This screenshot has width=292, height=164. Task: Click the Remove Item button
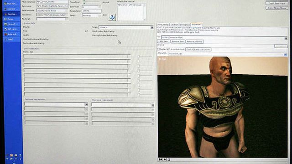point(178,41)
